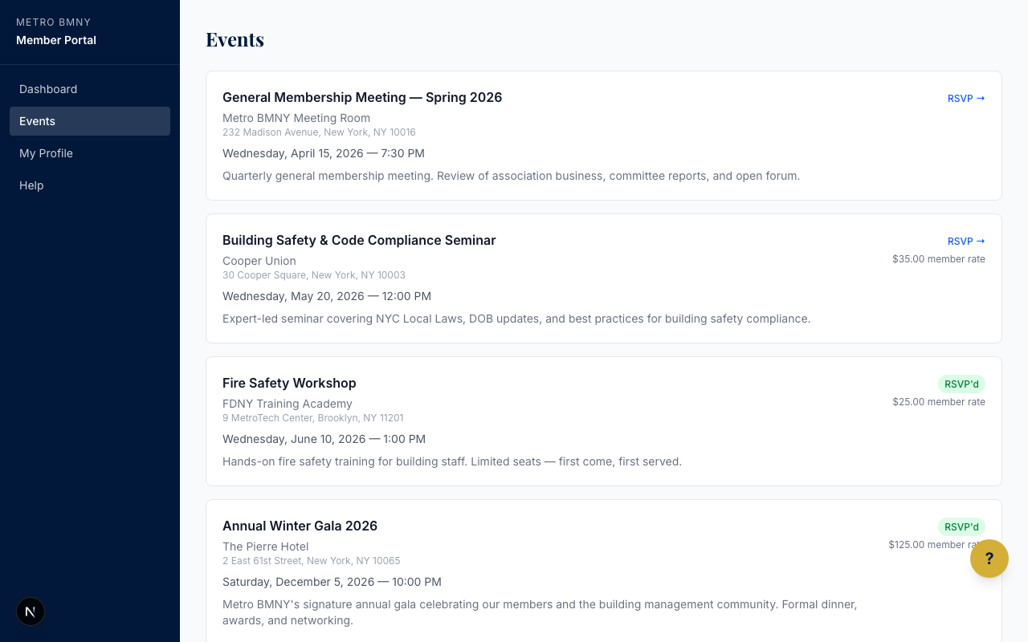Screen dimensions: 1028x642
Task: Click the FDNY Training Academy venue name
Action: coord(288,404)
